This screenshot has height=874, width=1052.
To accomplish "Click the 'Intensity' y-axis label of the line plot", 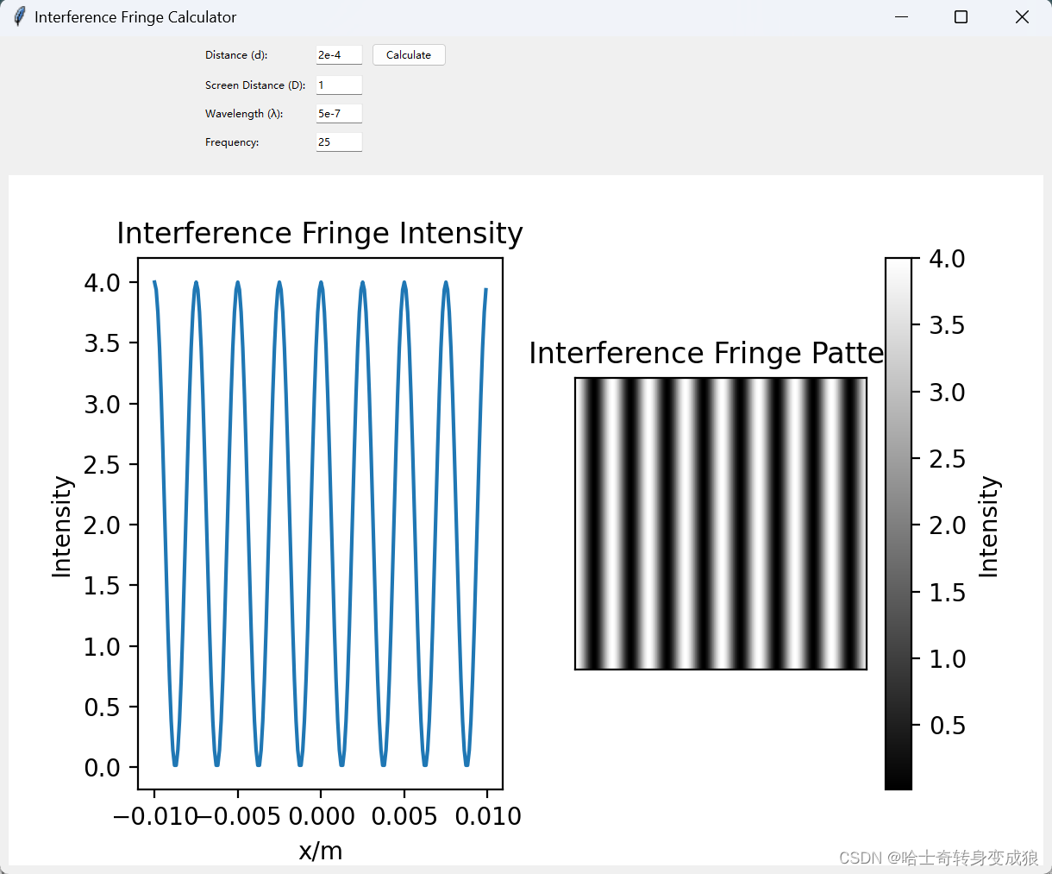I will pyautogui.click(x=61, y=526).
